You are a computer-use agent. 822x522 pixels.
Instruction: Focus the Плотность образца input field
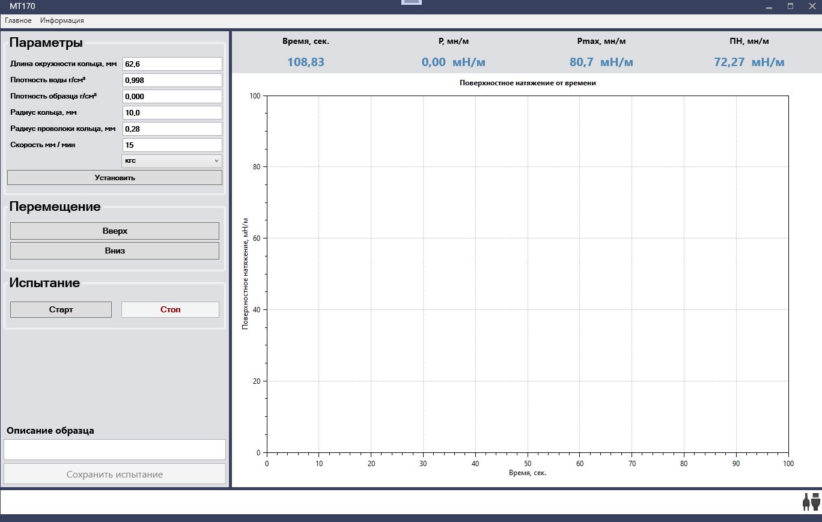click(x=172, y=96)
